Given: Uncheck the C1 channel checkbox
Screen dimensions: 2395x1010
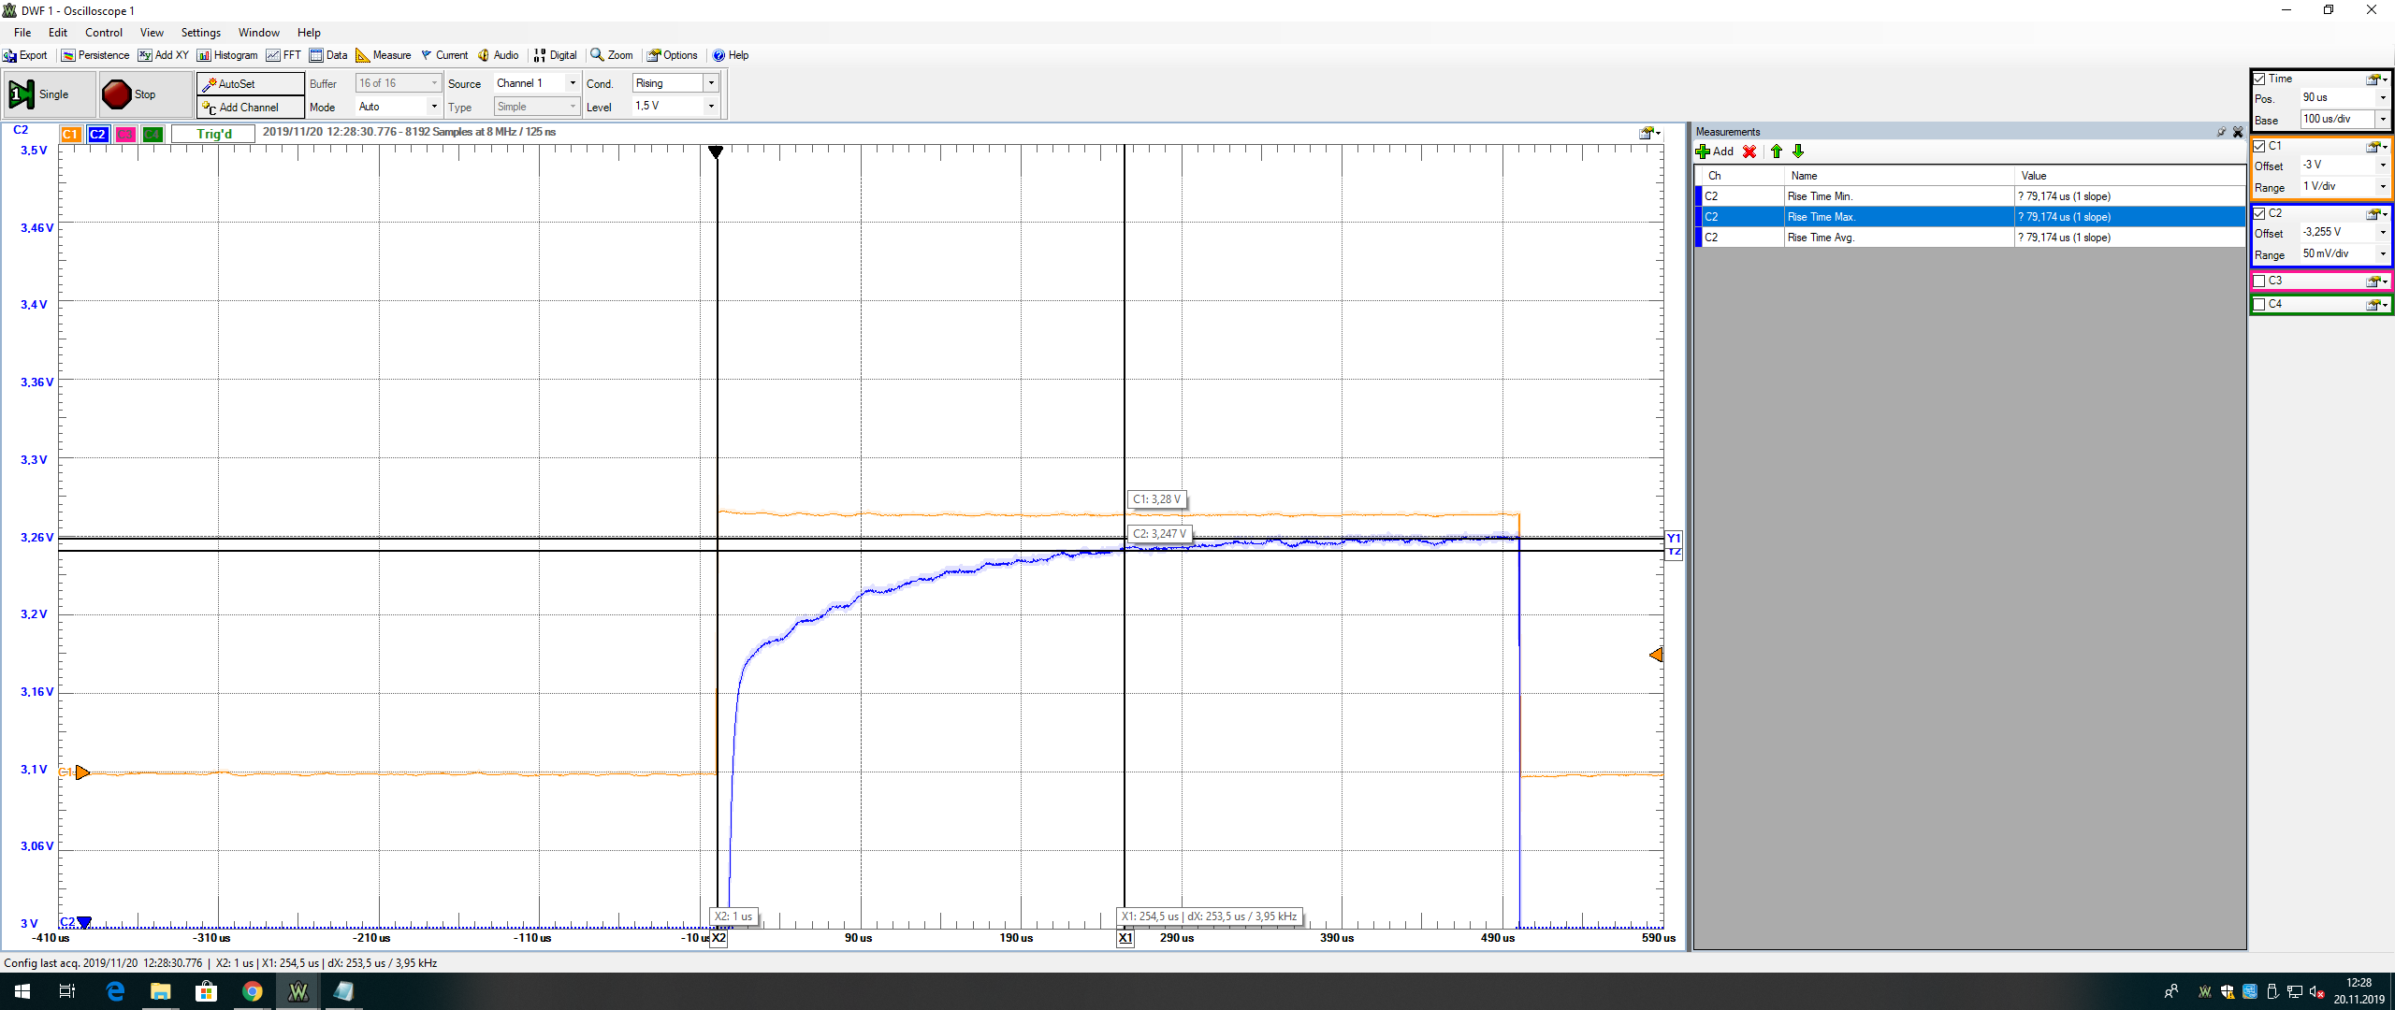Looking at the screenshot, I should [2259, 146].
